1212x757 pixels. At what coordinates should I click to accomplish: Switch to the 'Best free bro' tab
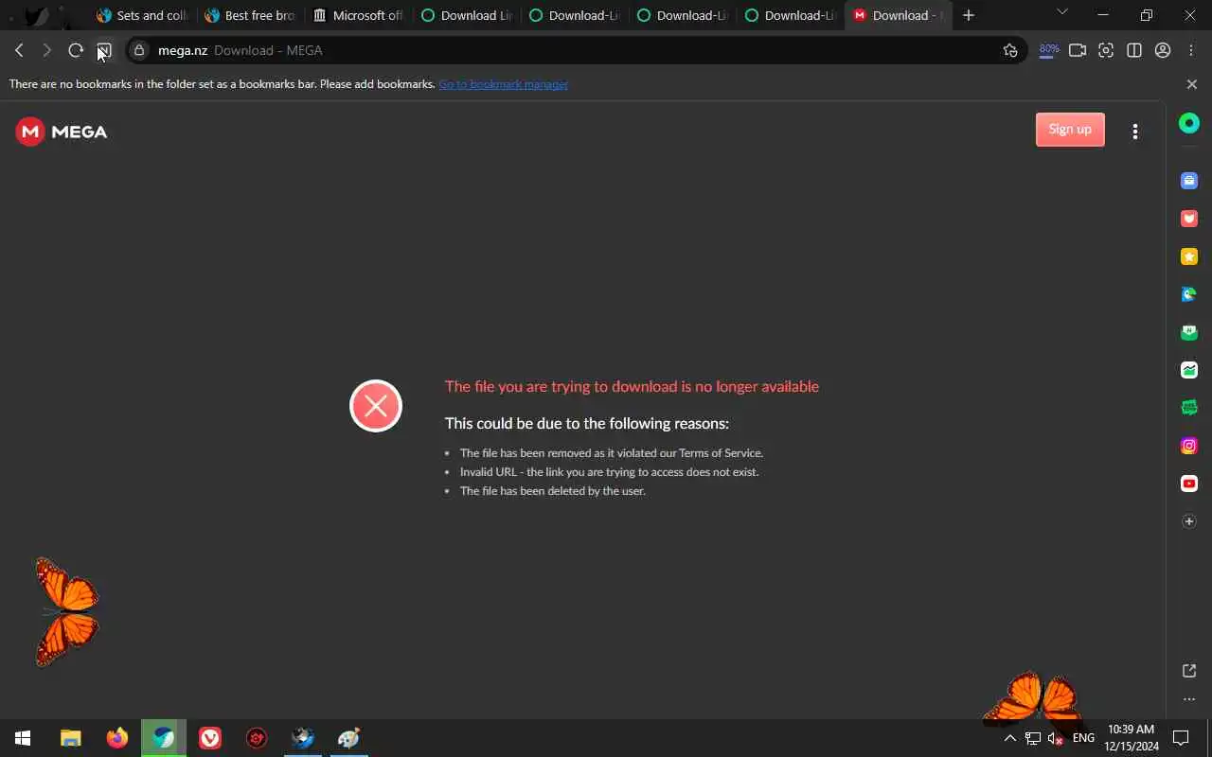click(251, 15)
